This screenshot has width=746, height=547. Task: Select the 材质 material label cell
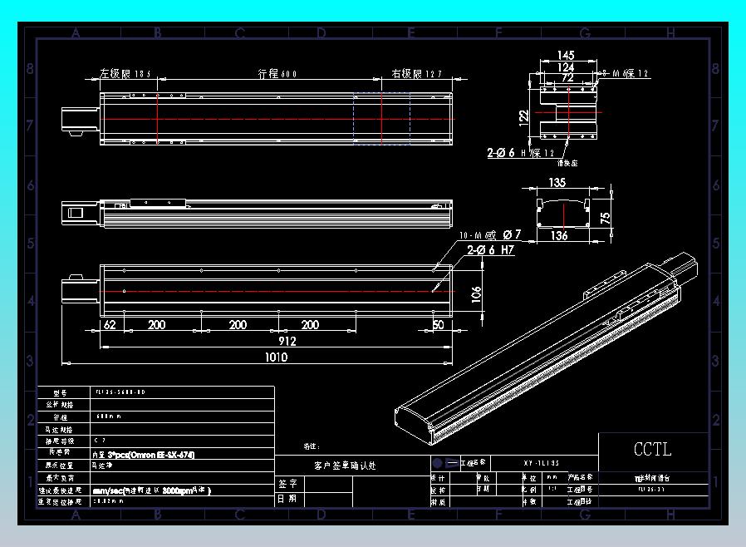(x=438, y=502)
